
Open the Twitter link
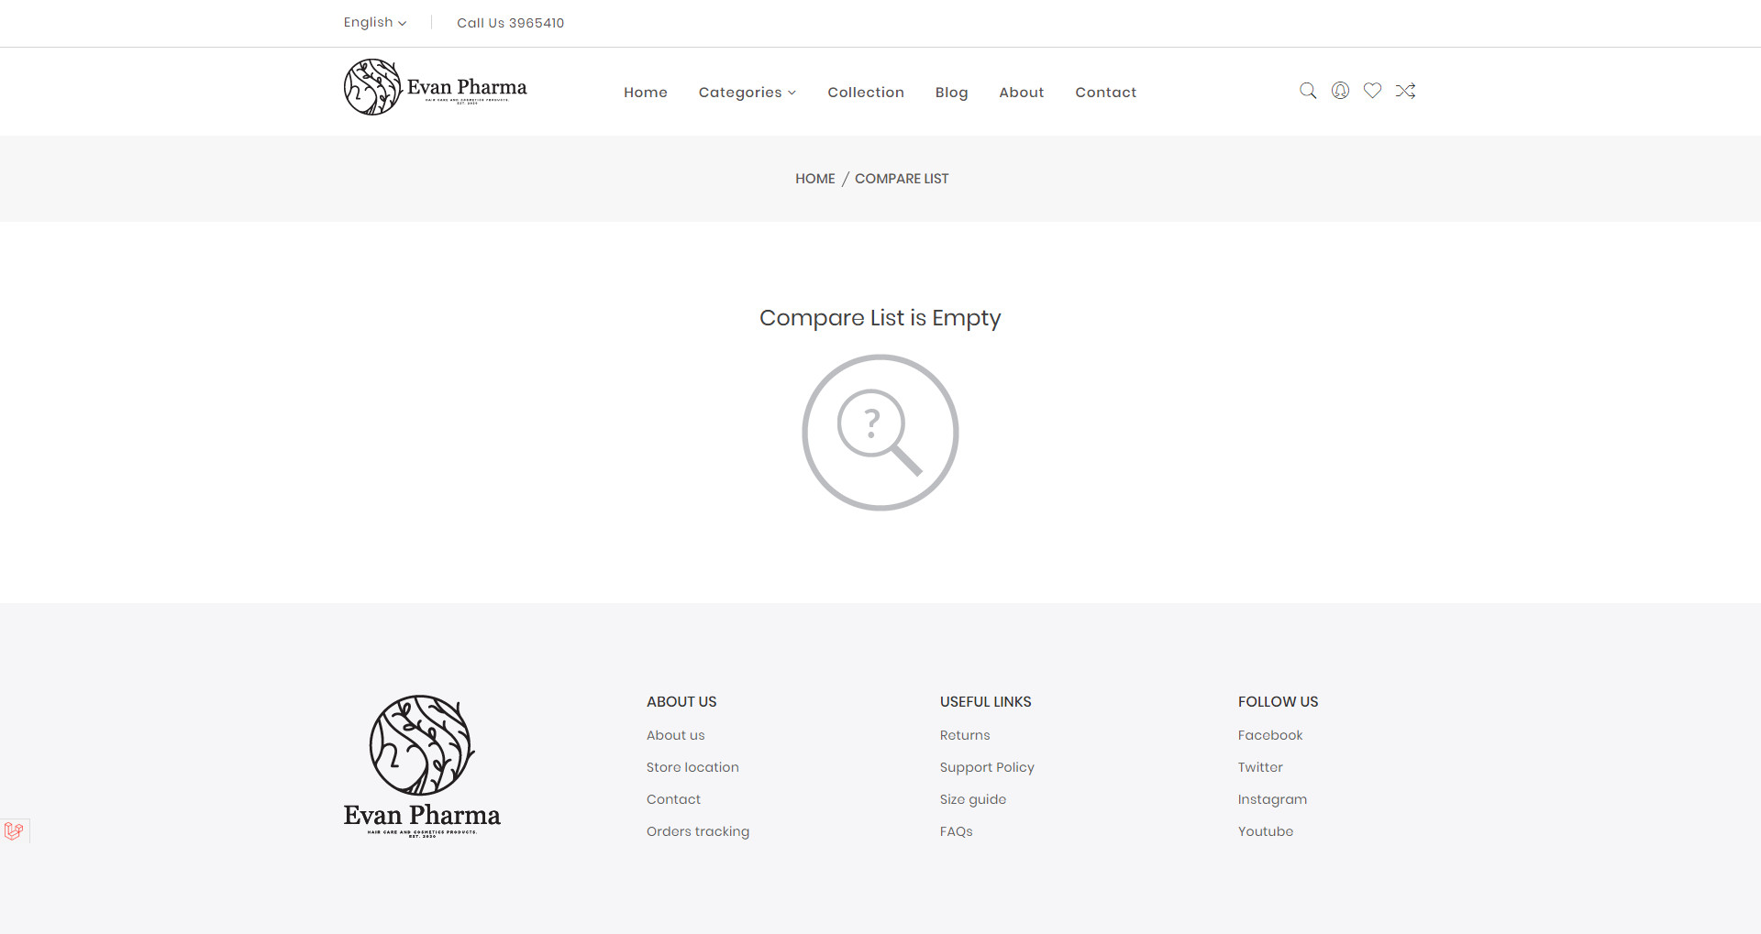[x=1260, y=767]
